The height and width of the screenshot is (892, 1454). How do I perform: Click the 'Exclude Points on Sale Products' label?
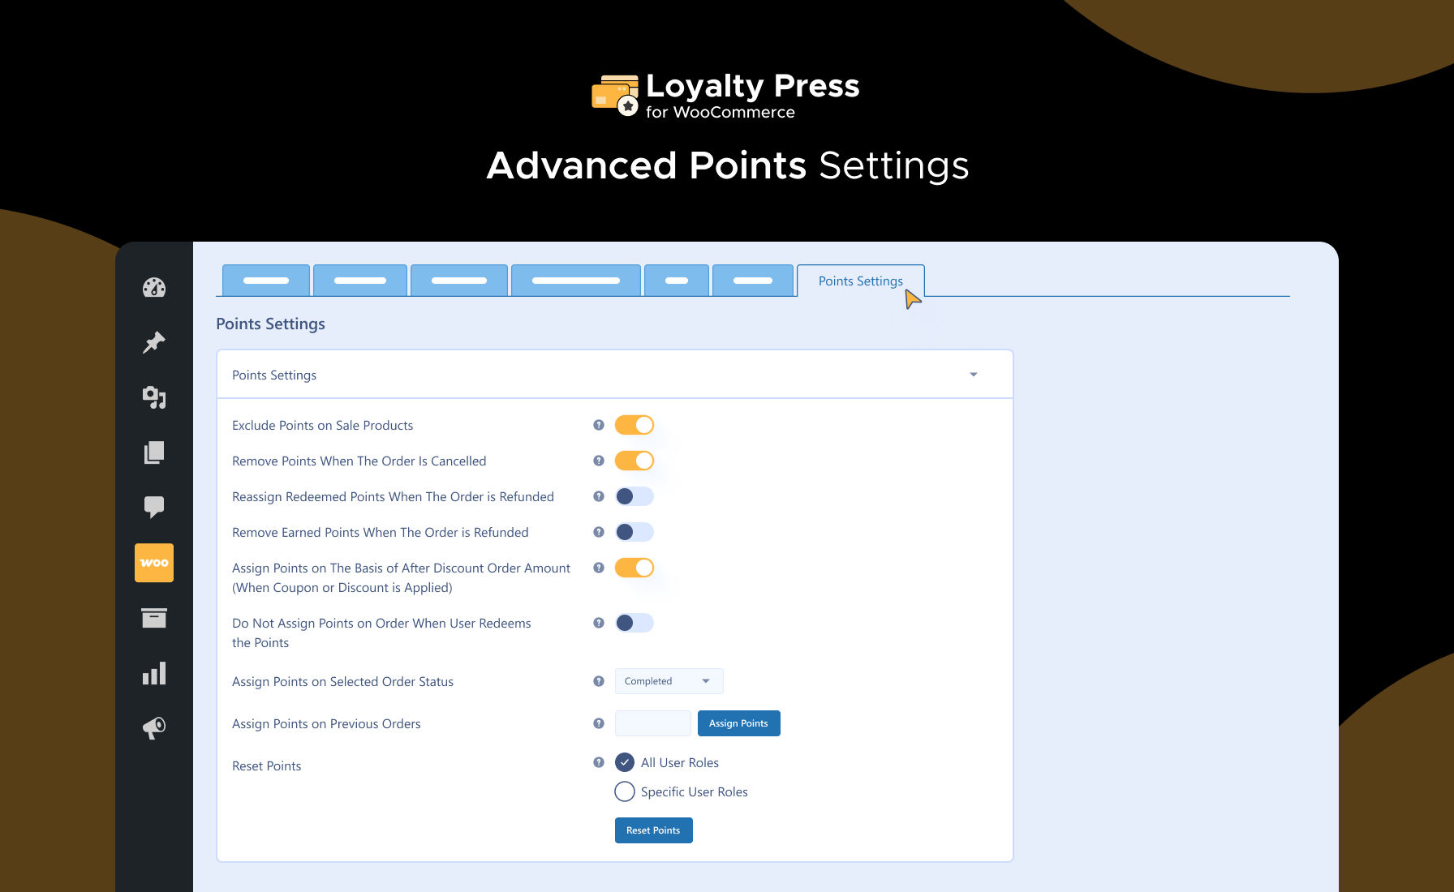[323, 426]
